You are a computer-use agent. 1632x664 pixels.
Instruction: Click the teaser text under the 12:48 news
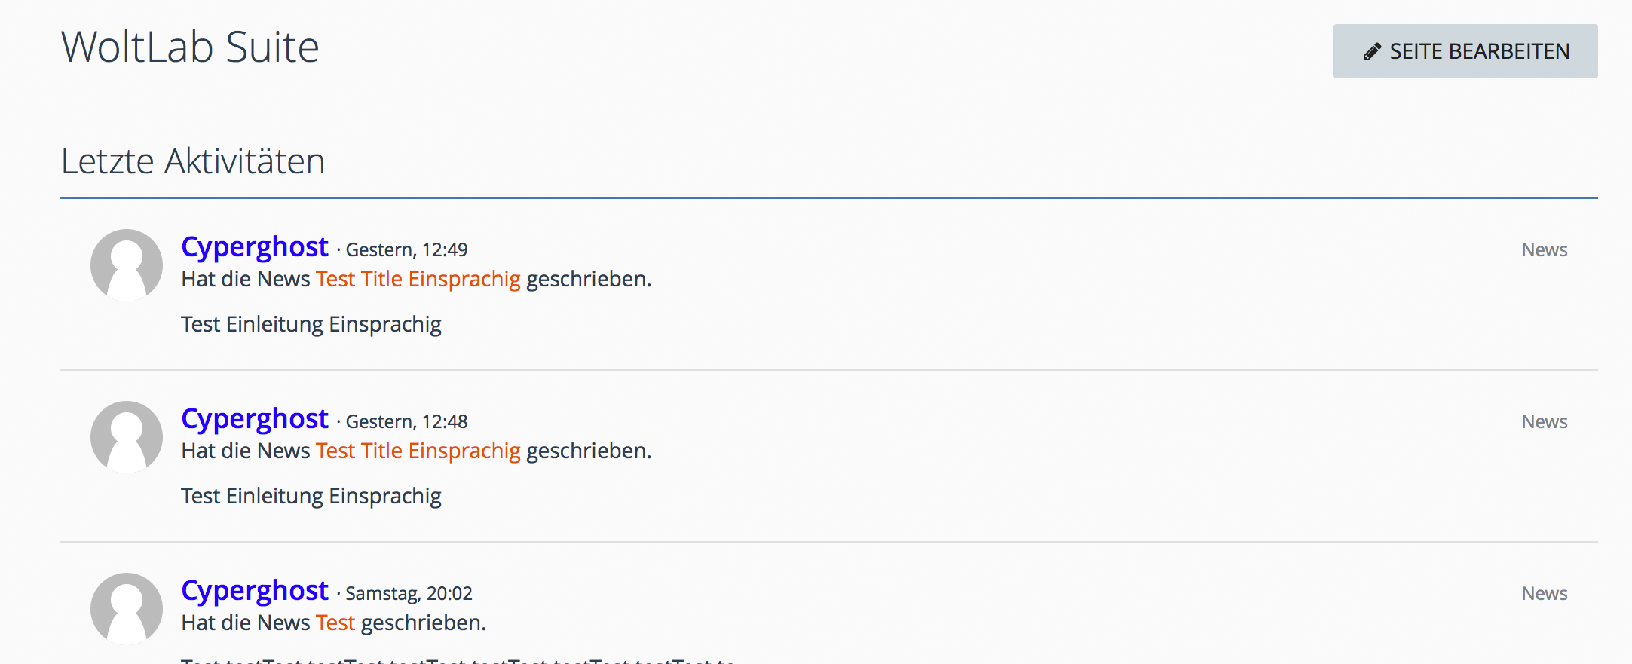click(311, 497)
